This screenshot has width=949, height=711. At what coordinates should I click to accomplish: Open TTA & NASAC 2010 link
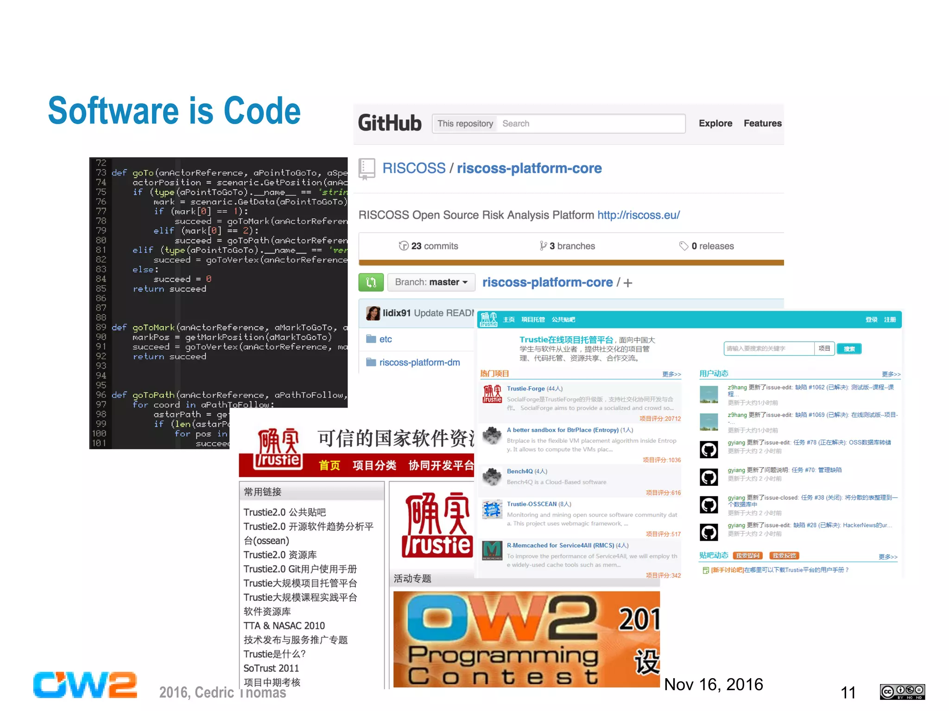[284, 626]
